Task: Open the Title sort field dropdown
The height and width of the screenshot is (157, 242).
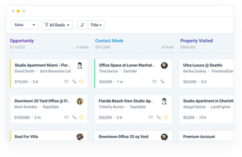Action: 96,25
